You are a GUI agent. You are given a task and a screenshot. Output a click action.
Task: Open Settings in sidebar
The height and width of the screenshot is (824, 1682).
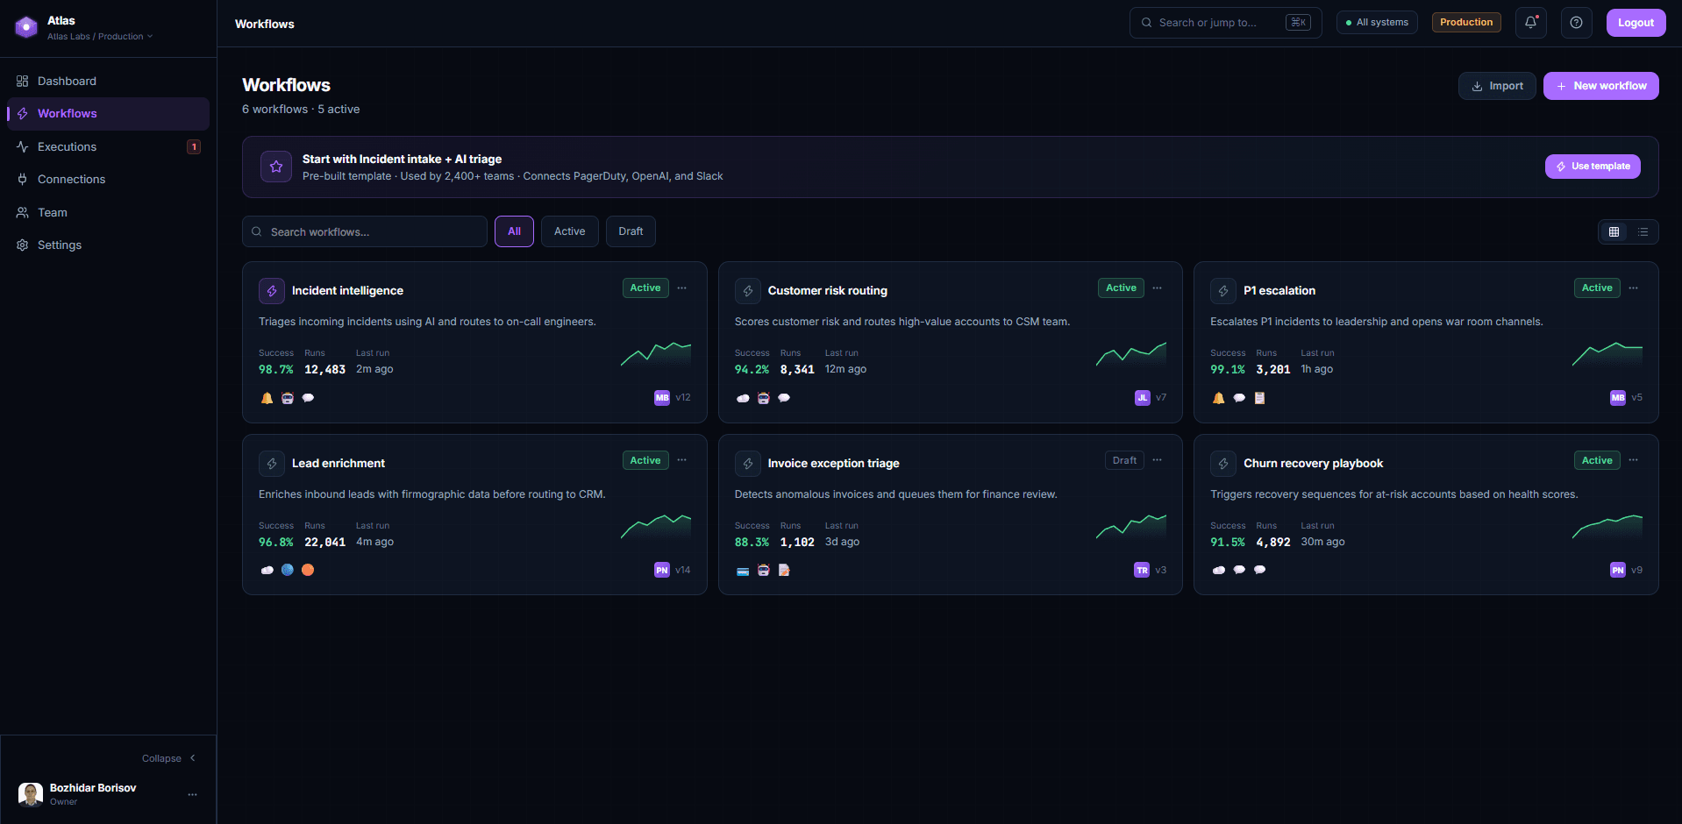[x=108, y=245]
